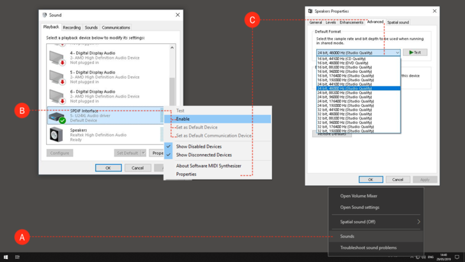
Task: Click Cancel in the Sound dialog
Action: (137, 168)
